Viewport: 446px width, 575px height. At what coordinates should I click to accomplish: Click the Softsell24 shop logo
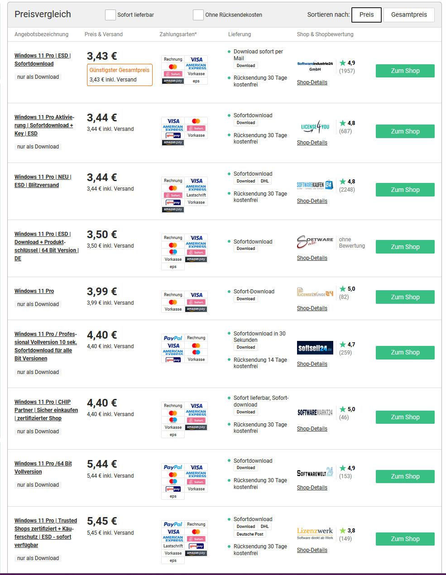[315, 348]
